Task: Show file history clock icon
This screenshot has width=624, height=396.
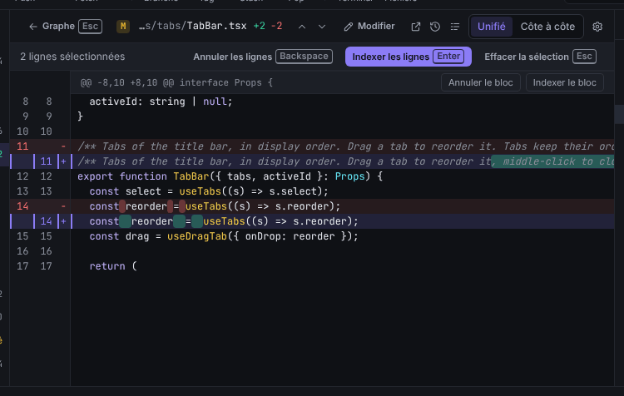Action: pyautogui.click(x=435, y=27)
